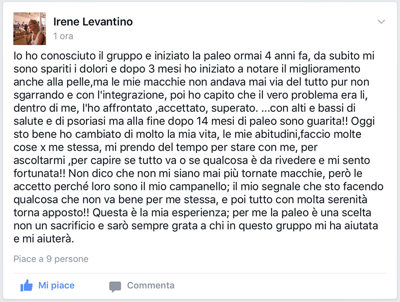Viewport: 400px width, 302px height.
Task: View who likes via "Piace a 9 persone"
Action: [x=51, y=259]
